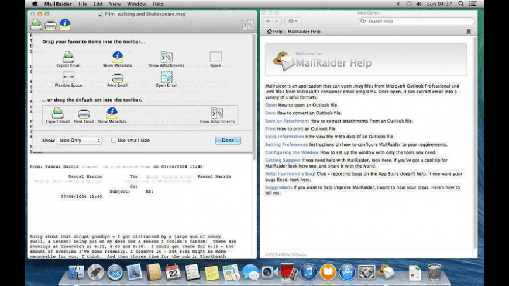Open Calendar from the Dock

173,272
